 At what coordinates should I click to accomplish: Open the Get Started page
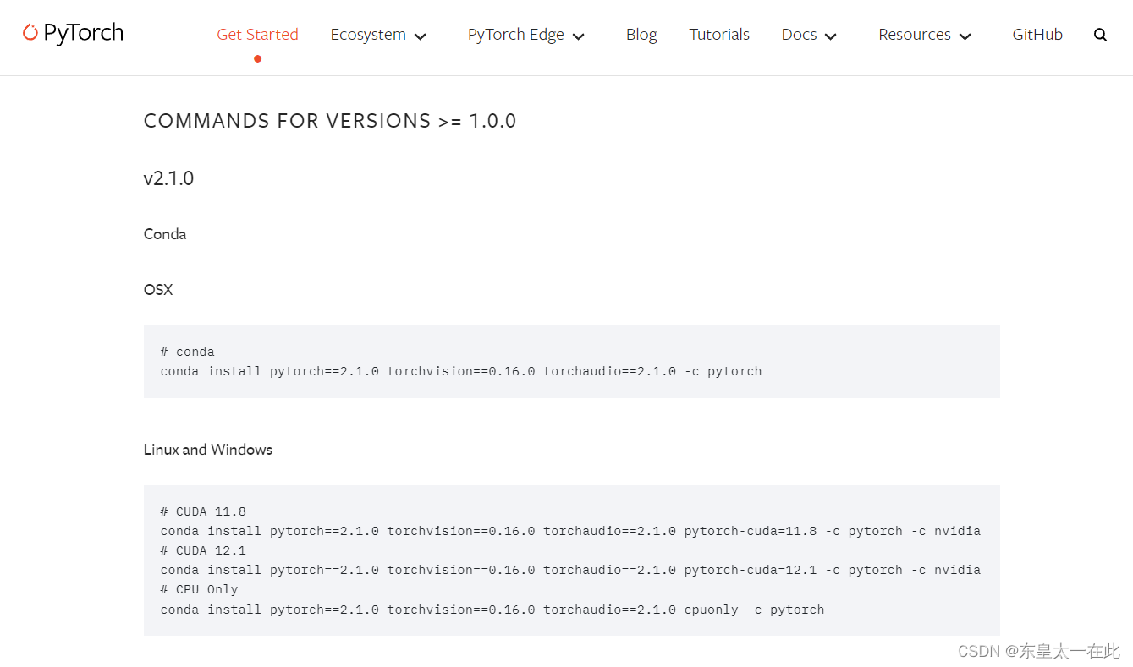257,35
